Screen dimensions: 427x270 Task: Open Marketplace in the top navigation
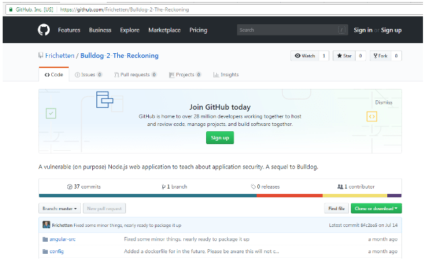[x=164, y=30]
